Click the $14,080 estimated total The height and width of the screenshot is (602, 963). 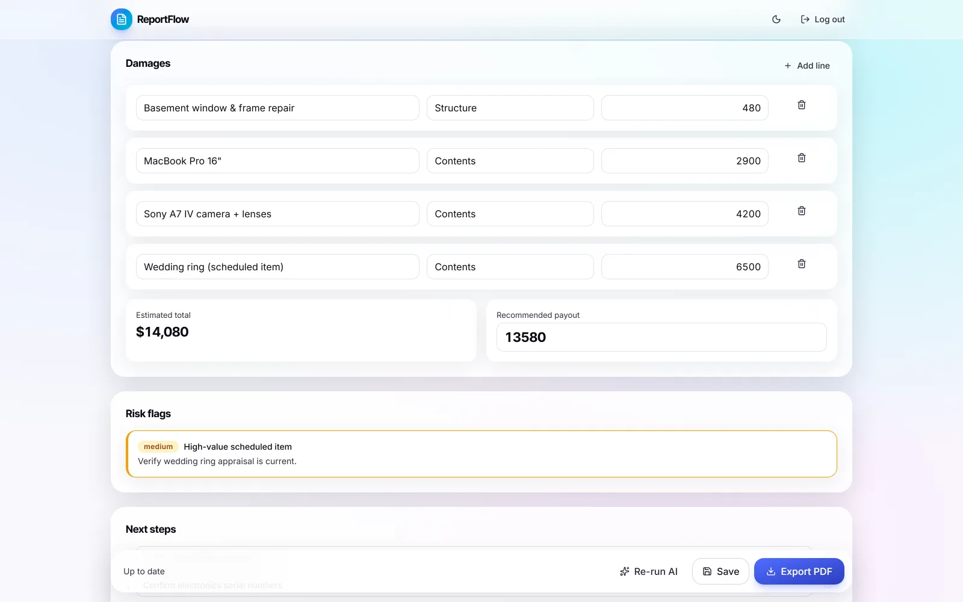[163, 332]
